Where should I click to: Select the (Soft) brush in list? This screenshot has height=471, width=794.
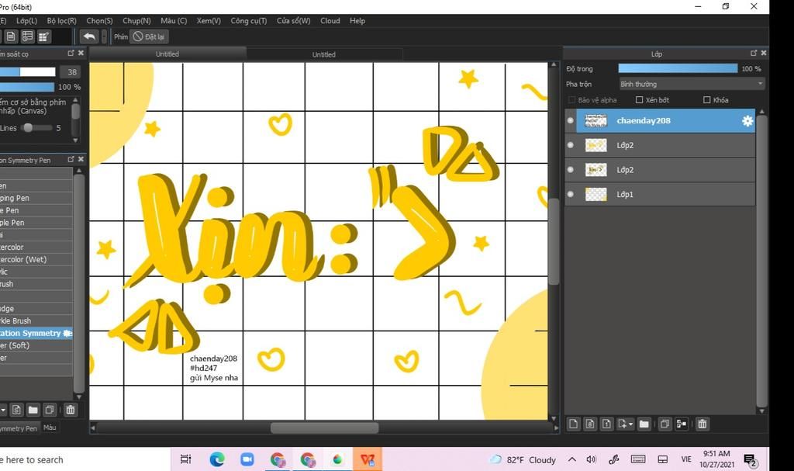[x=36, y=345]
